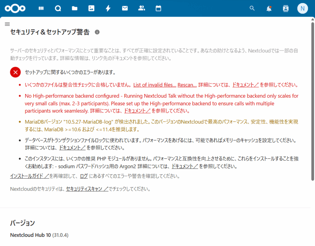
Task: Open ドキュメント link in PHP modules notice
Action: tap(185, 166)
